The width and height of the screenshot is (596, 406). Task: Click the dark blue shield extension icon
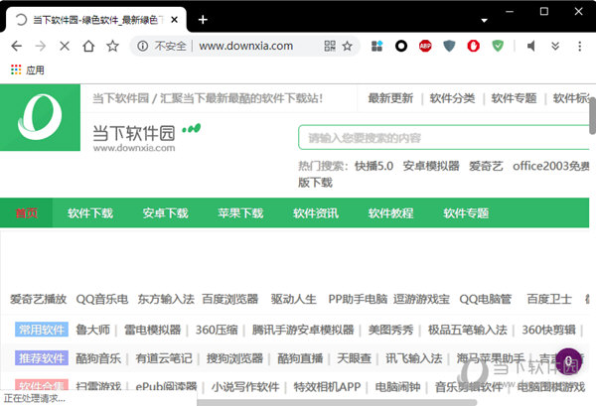[x=449, y=47]
